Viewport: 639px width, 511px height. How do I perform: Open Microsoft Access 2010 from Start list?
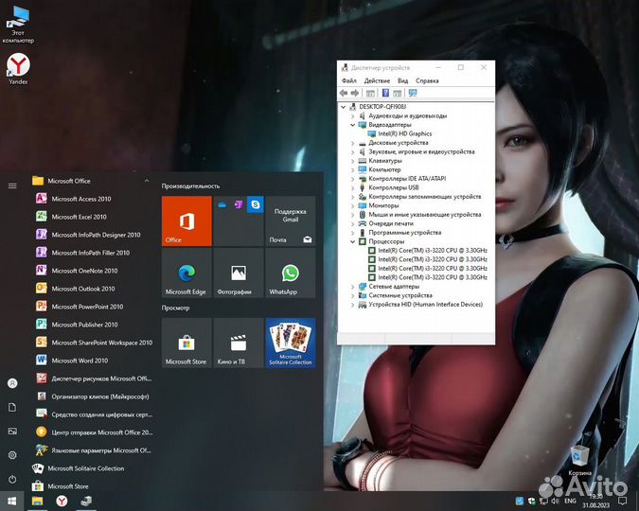(81, 199)
